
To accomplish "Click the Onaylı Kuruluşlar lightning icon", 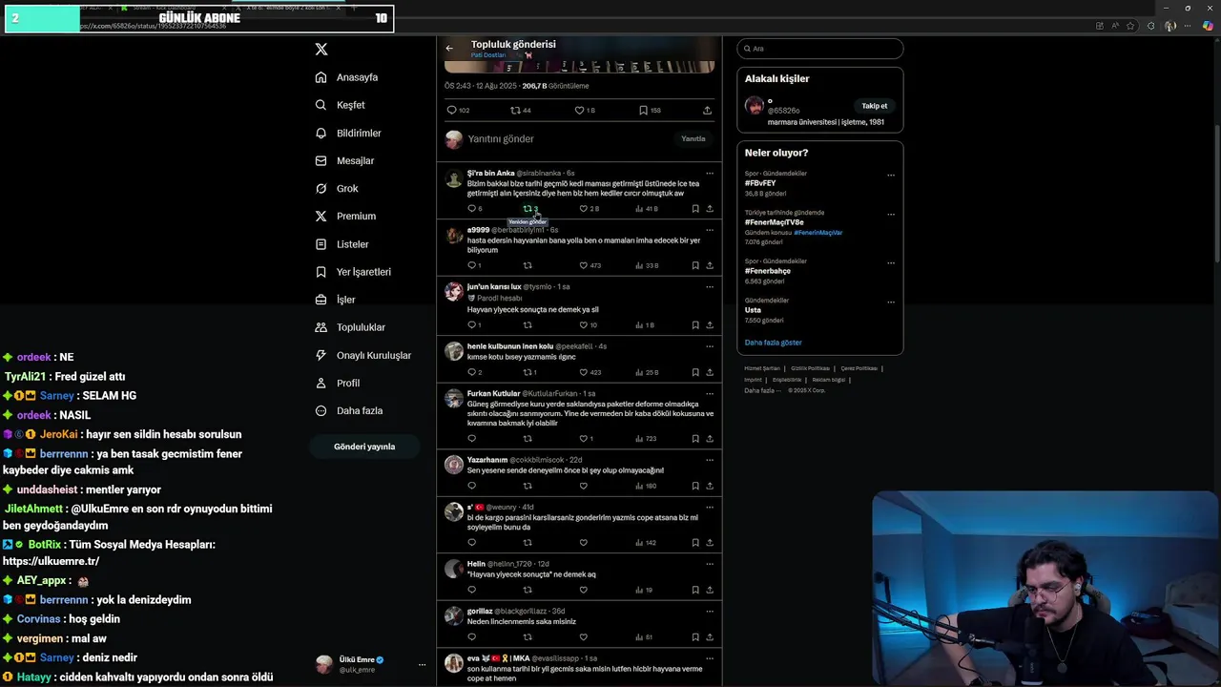I will pos(321,355).
